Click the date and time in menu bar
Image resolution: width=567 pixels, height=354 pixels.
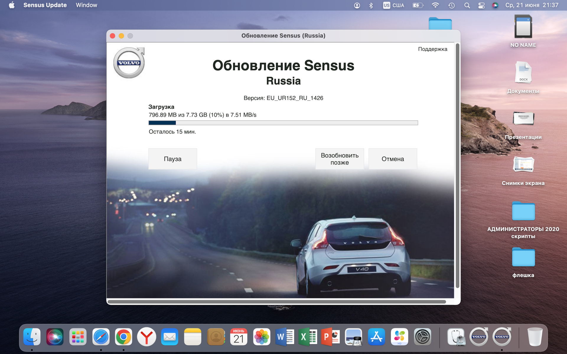tap(532, 5)
